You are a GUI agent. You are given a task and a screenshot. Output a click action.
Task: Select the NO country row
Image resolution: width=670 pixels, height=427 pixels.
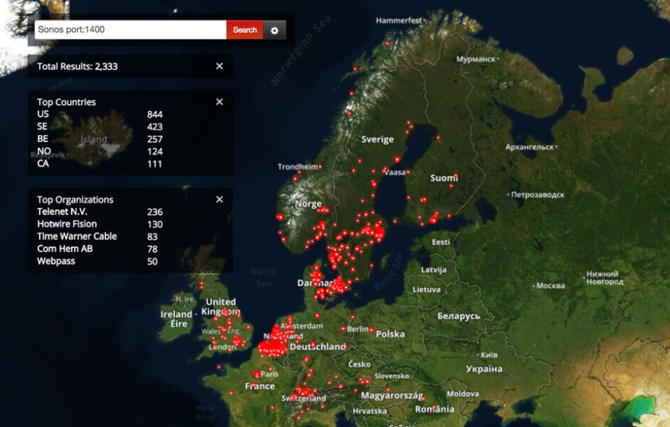click(x=100, y=151)
